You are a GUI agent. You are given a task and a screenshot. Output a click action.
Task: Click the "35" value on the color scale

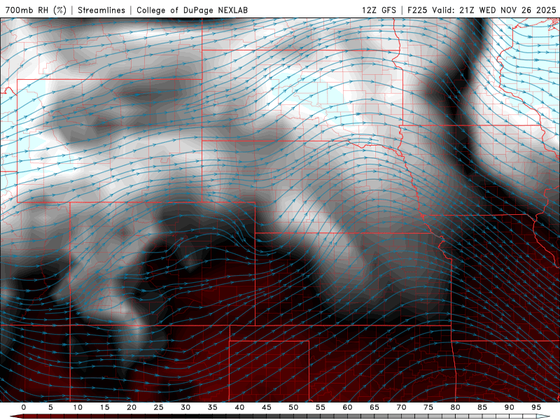pos(213,407)
